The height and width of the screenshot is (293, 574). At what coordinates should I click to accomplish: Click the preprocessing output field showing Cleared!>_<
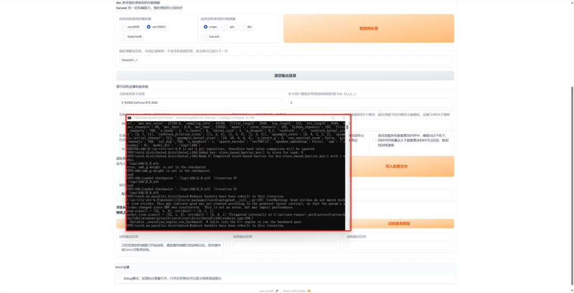[285, 60]
